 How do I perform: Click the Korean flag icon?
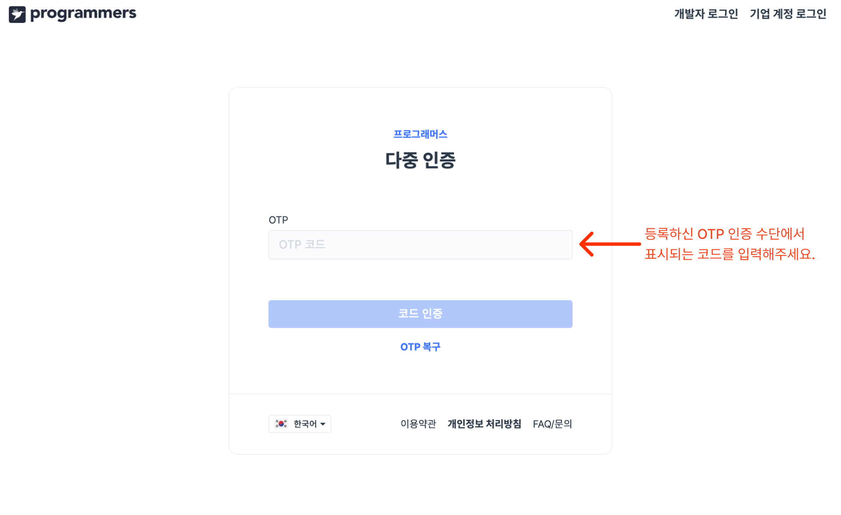(281, 424)
